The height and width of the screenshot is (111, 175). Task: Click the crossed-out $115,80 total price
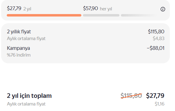131,96
